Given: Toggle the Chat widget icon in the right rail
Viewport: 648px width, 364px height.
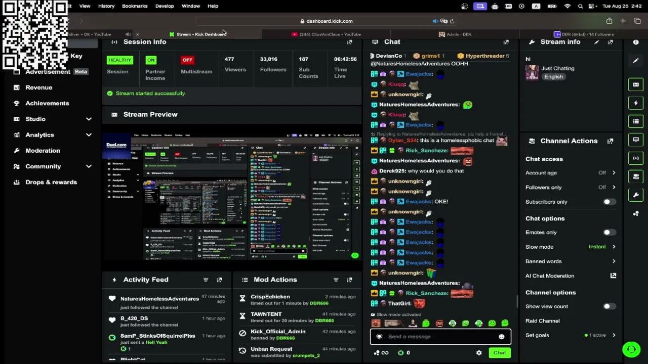Looking at the screenshot, I should coord(636,140).
